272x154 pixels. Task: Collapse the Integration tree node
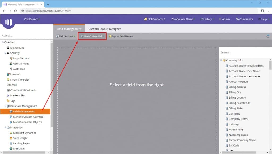(5, 127)
